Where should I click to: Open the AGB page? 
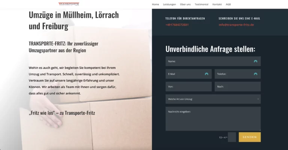tap(228, 4)
